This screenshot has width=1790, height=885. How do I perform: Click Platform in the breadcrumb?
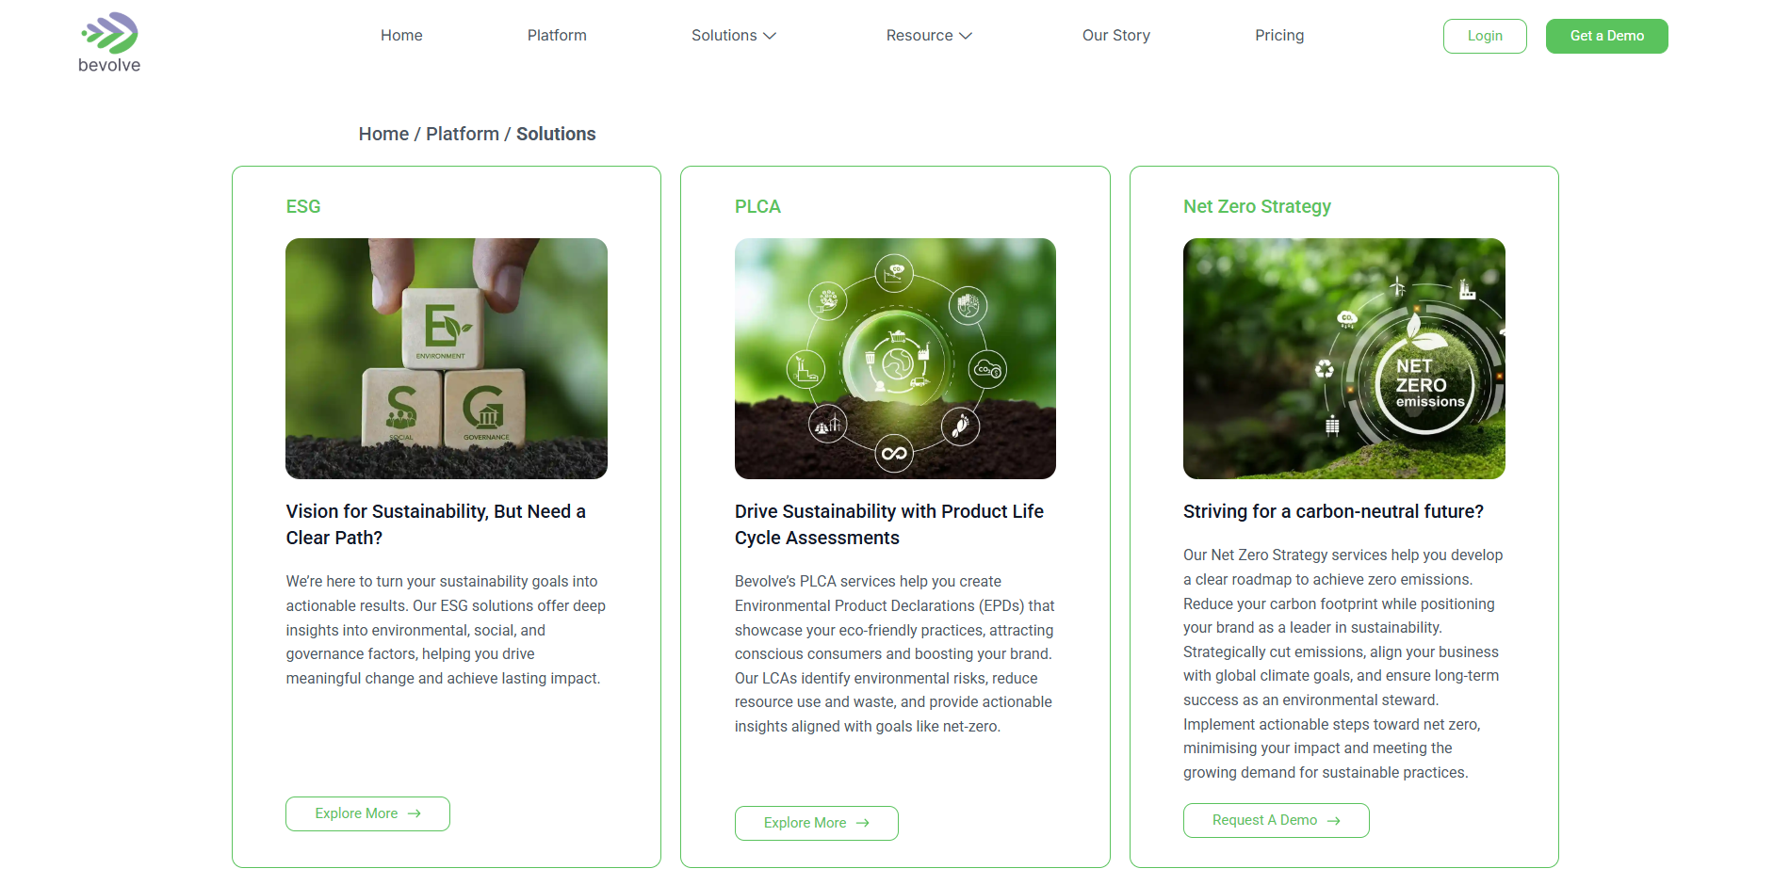click(463, 134)
